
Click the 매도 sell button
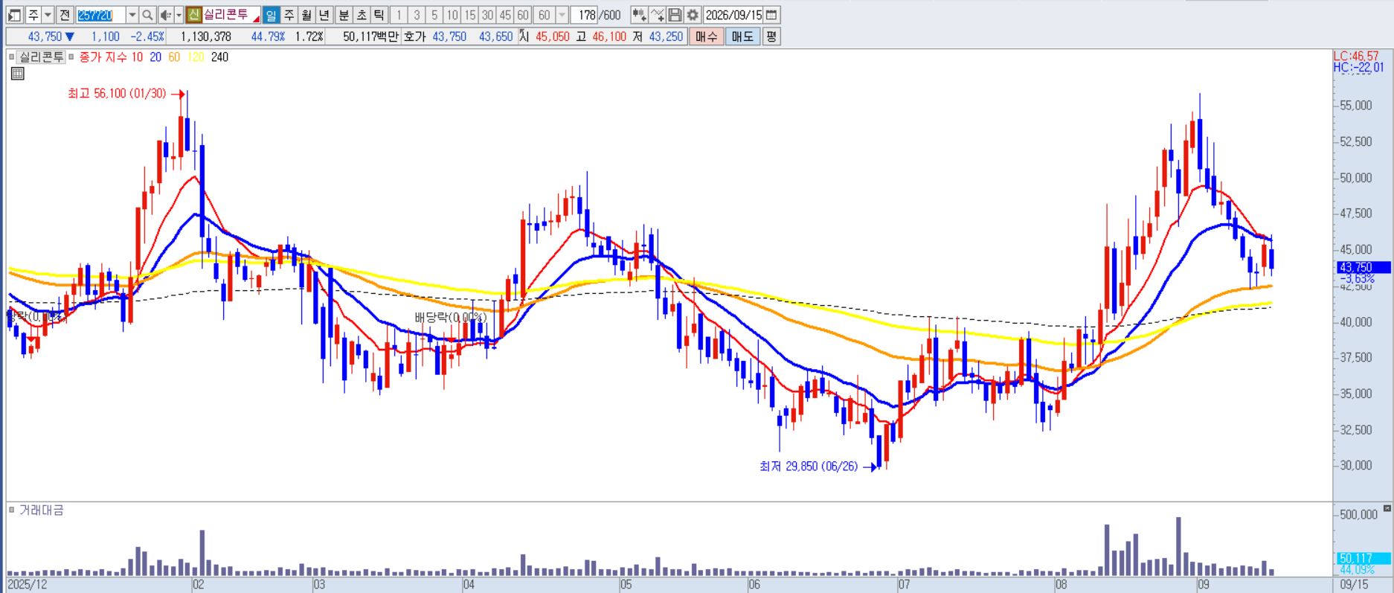pos(742,36)
